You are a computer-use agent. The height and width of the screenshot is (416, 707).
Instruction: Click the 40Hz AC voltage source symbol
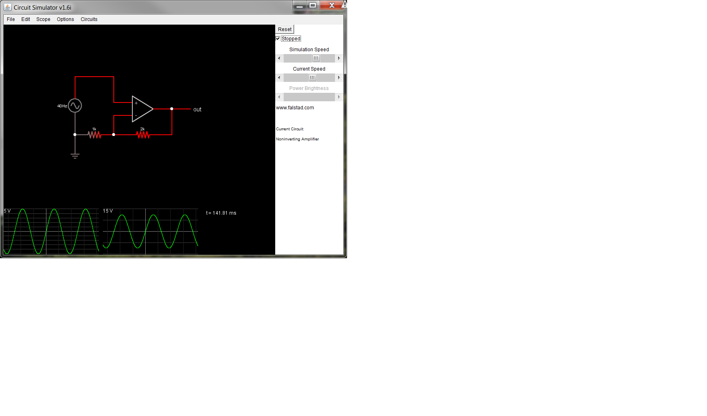(x=75, y=106)
